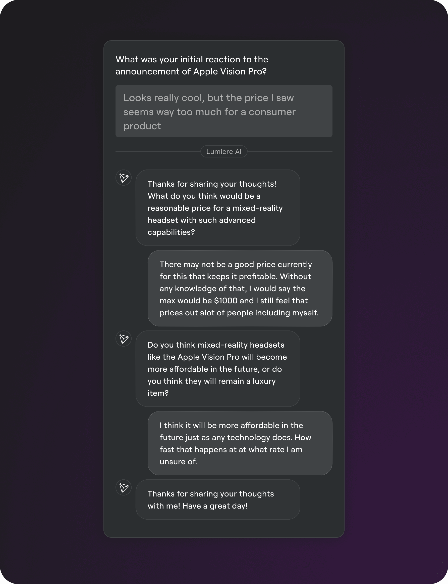Viewport: 448px width, 584px height.
Task: Select the initial reaction question heading
Action: 192,65
